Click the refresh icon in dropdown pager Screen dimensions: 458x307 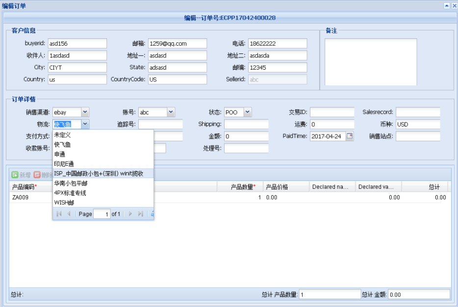point(152,214)
